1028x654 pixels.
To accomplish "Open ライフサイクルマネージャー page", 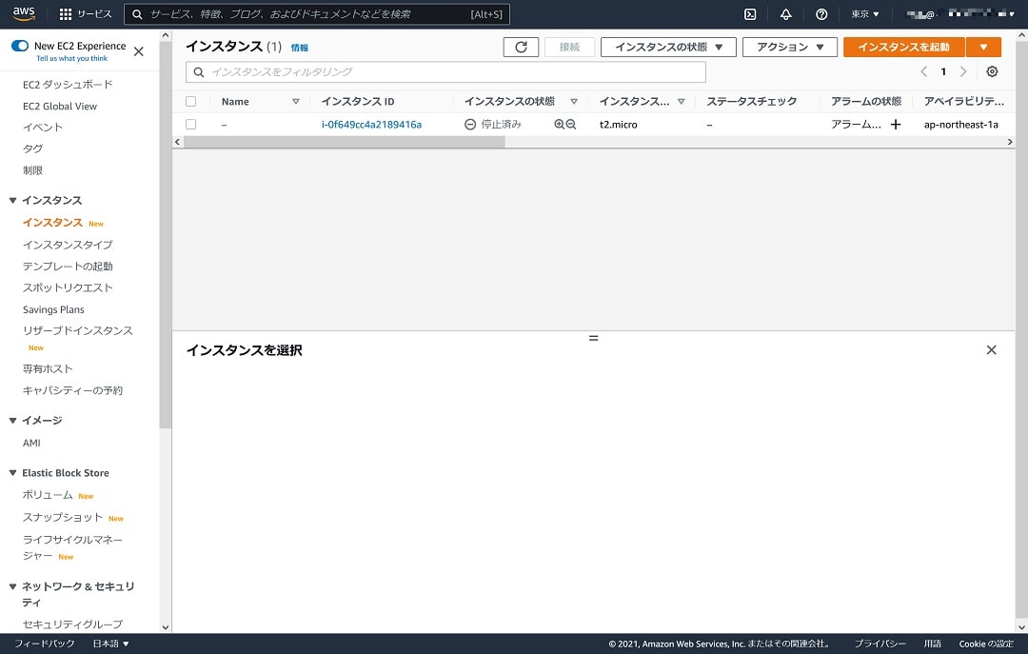I will (x=72, y=547).
